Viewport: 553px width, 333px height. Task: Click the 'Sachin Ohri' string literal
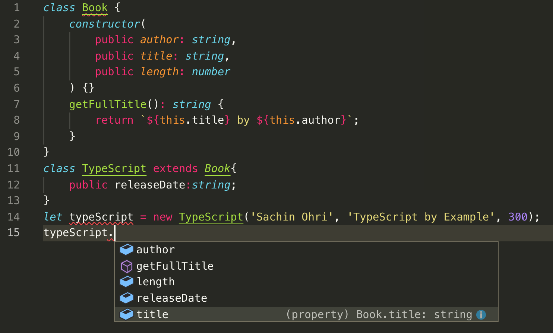click(x=292, y=217)
